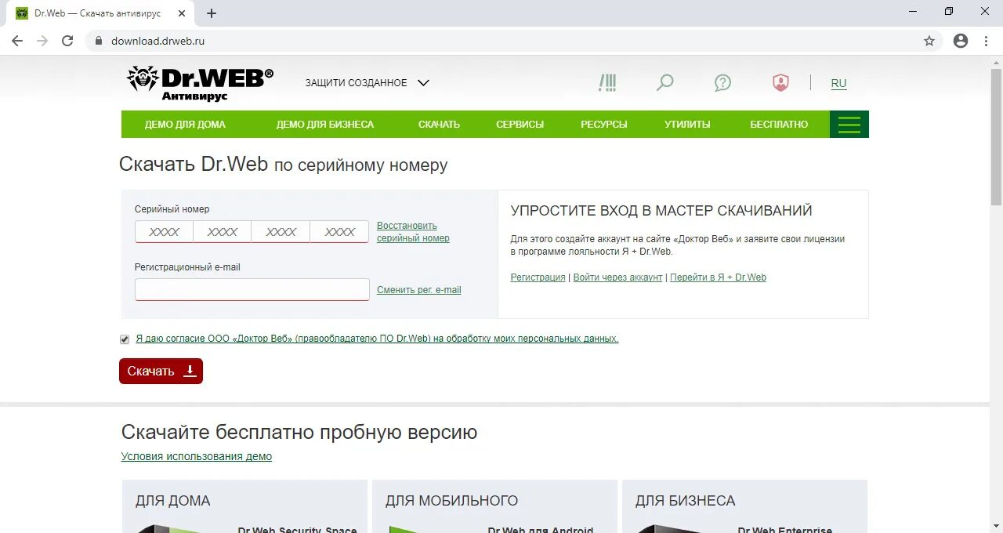The image size is (1003, 533).
Task: Click the address bar showing download.drweb.ru
Action: (x=501, y=41)
